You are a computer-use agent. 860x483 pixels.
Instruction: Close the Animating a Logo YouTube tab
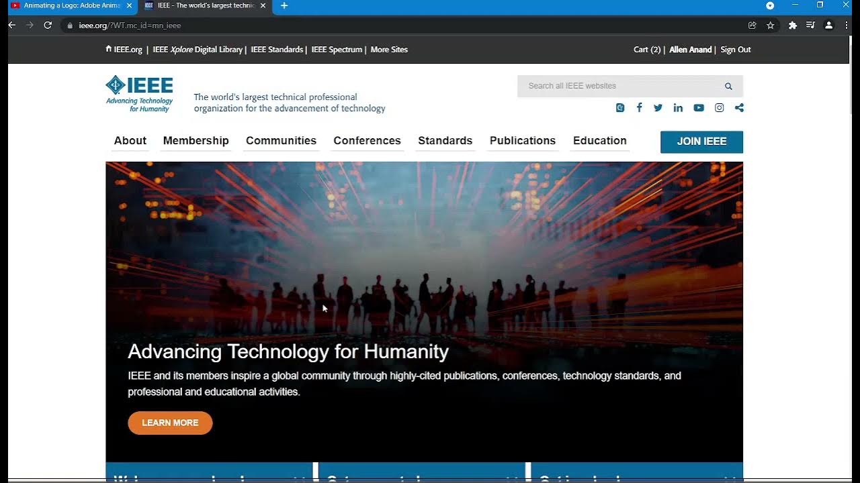click(x=129, y=5)
